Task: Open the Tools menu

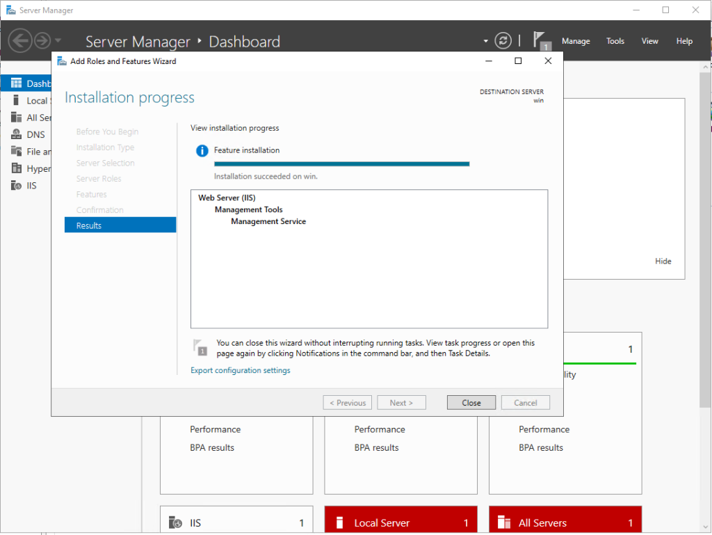Action: (x=615, y=41)
